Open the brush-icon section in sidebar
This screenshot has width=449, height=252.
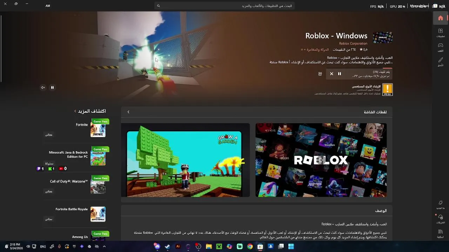click(441, 62)
